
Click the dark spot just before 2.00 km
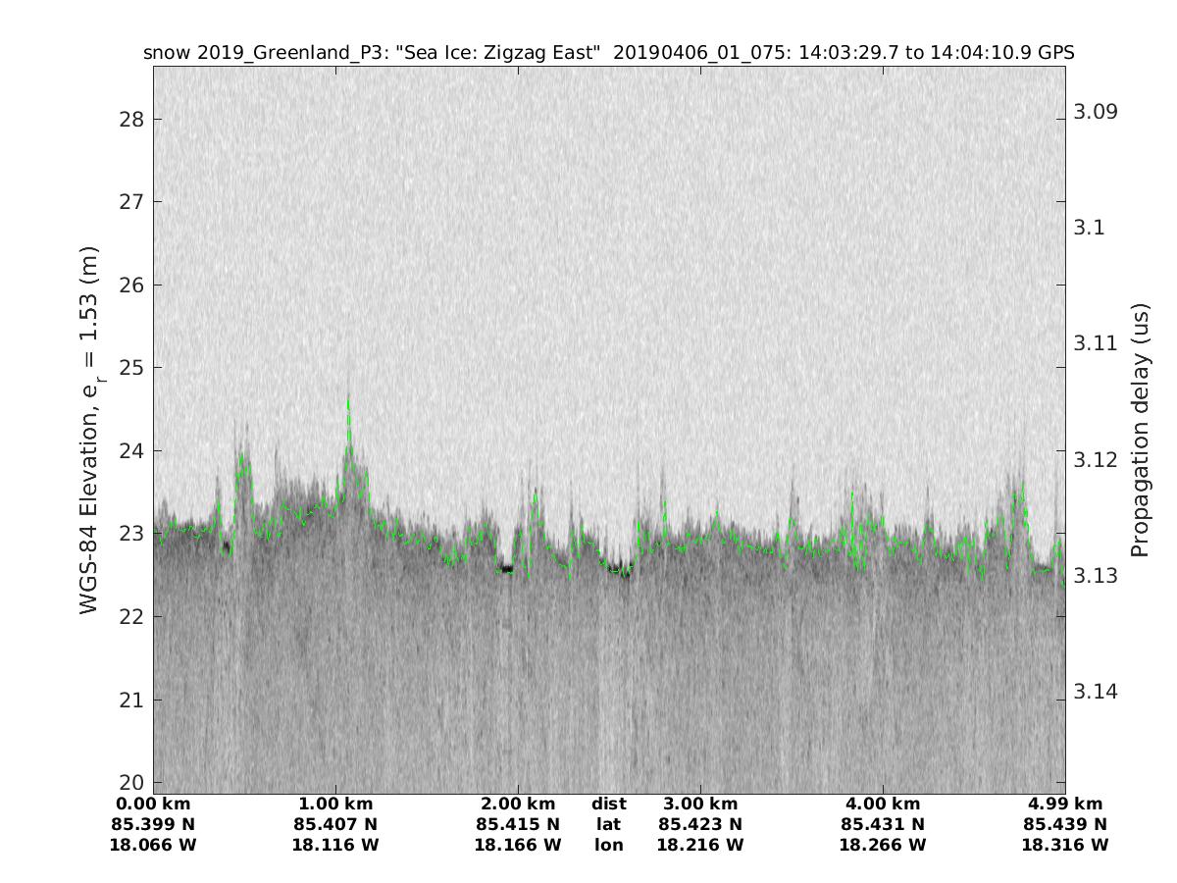tap(506, 568)
